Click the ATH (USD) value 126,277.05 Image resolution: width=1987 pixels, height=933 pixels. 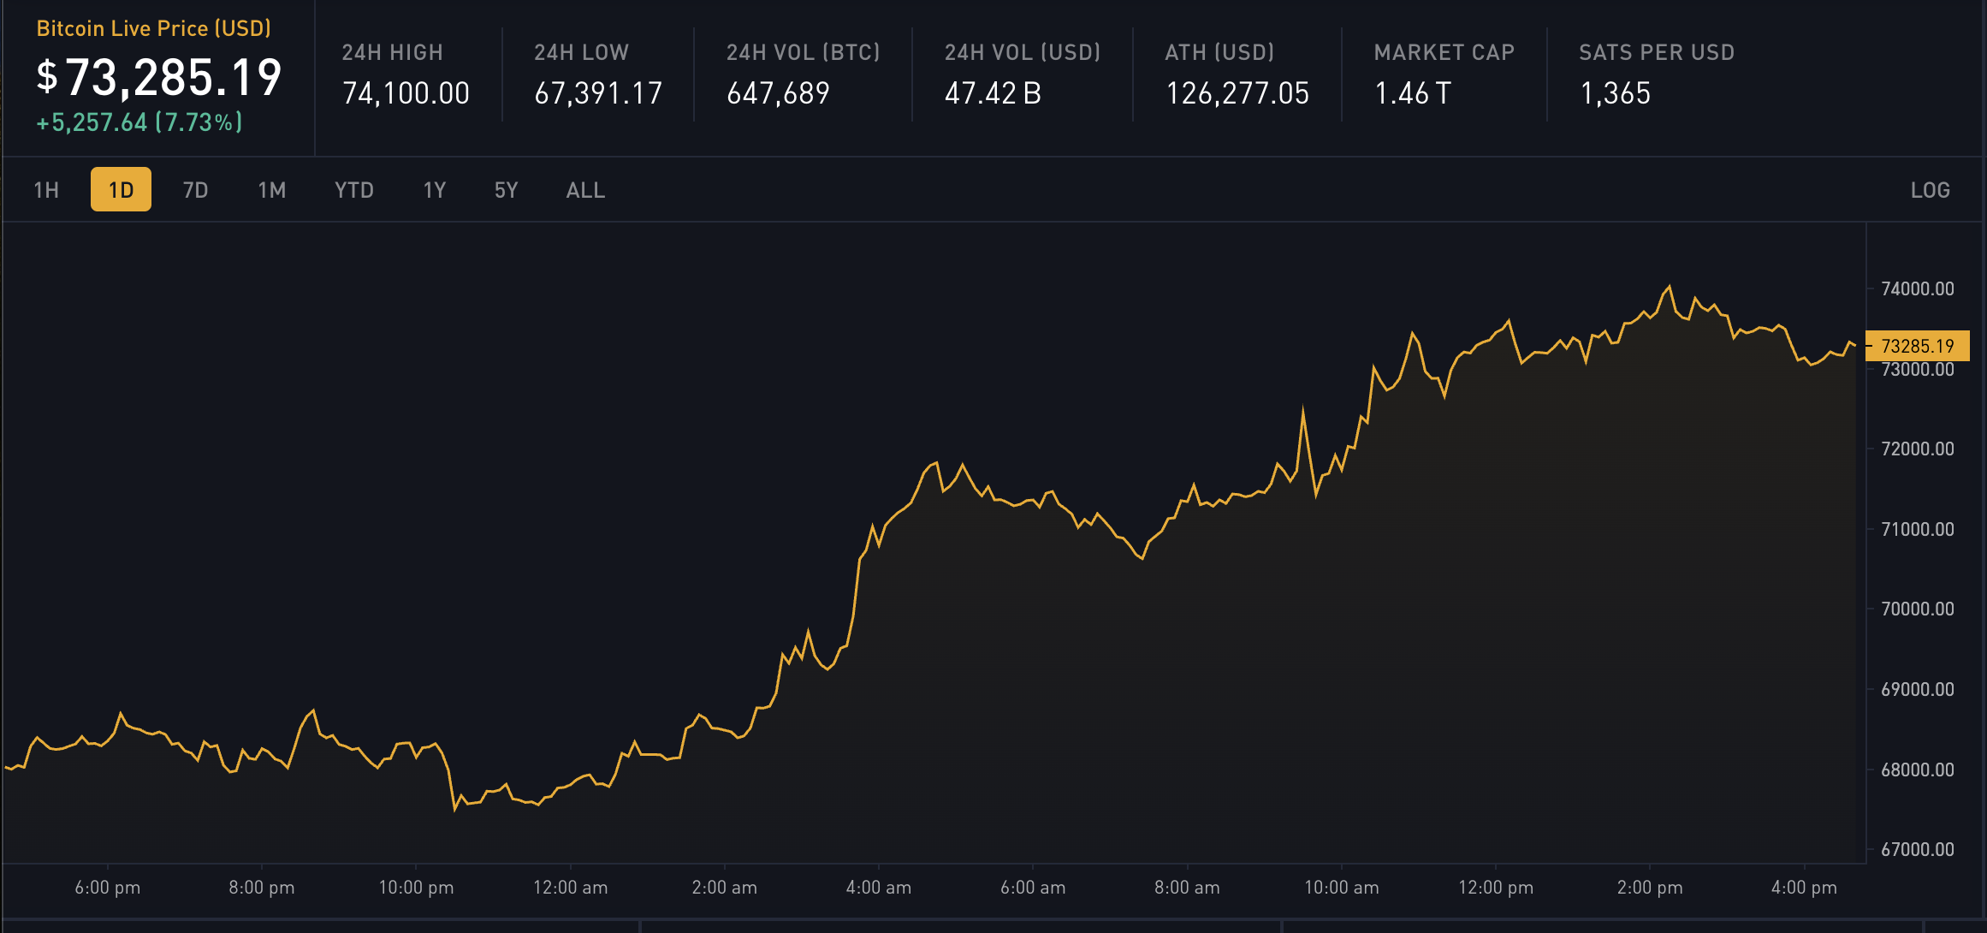point(1237,93)
